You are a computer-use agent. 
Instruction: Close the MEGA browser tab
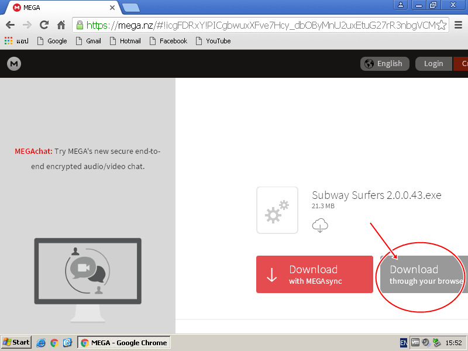tap(112, 8)
